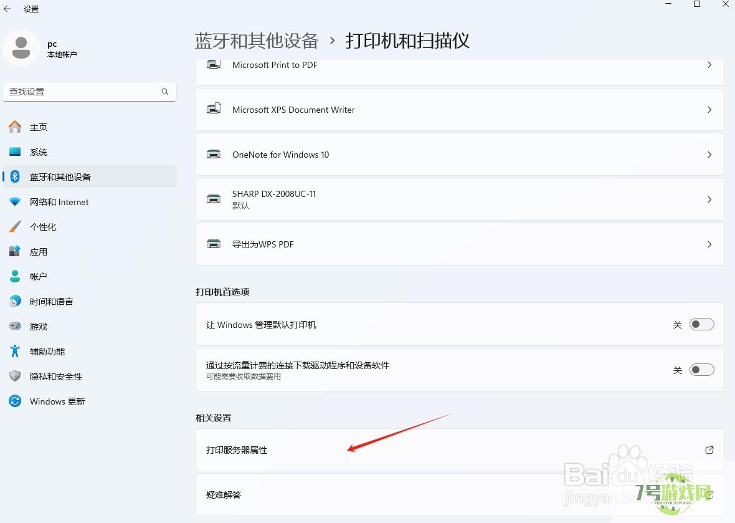Open the Microsoft XPS Document Writer entry

click(x=460, y=110)
